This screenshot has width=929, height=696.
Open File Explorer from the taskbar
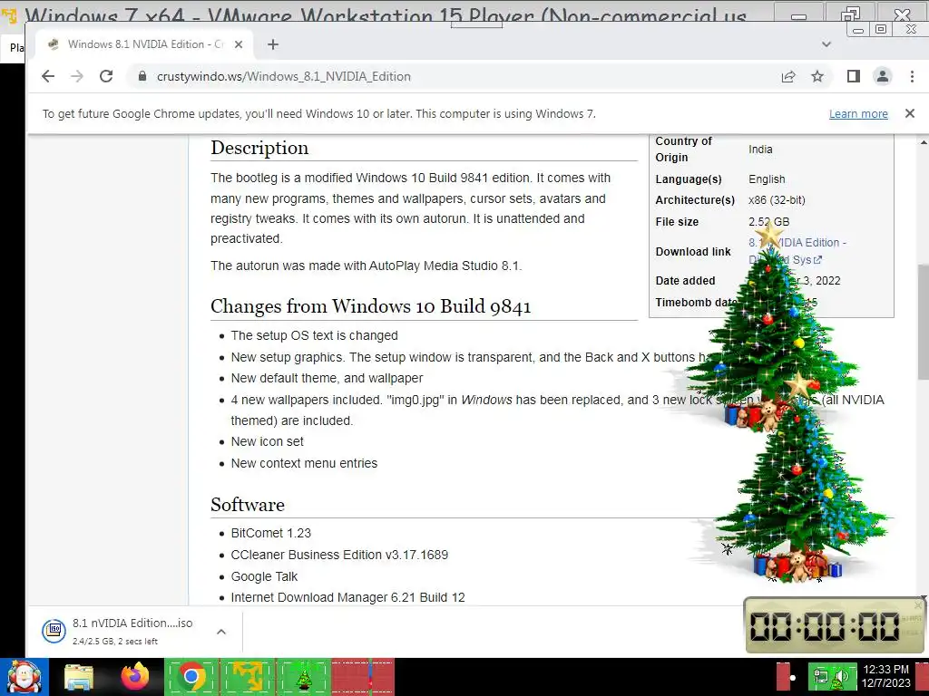79,678
